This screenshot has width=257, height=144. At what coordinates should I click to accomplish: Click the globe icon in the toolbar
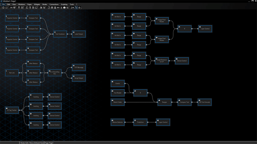64,8
